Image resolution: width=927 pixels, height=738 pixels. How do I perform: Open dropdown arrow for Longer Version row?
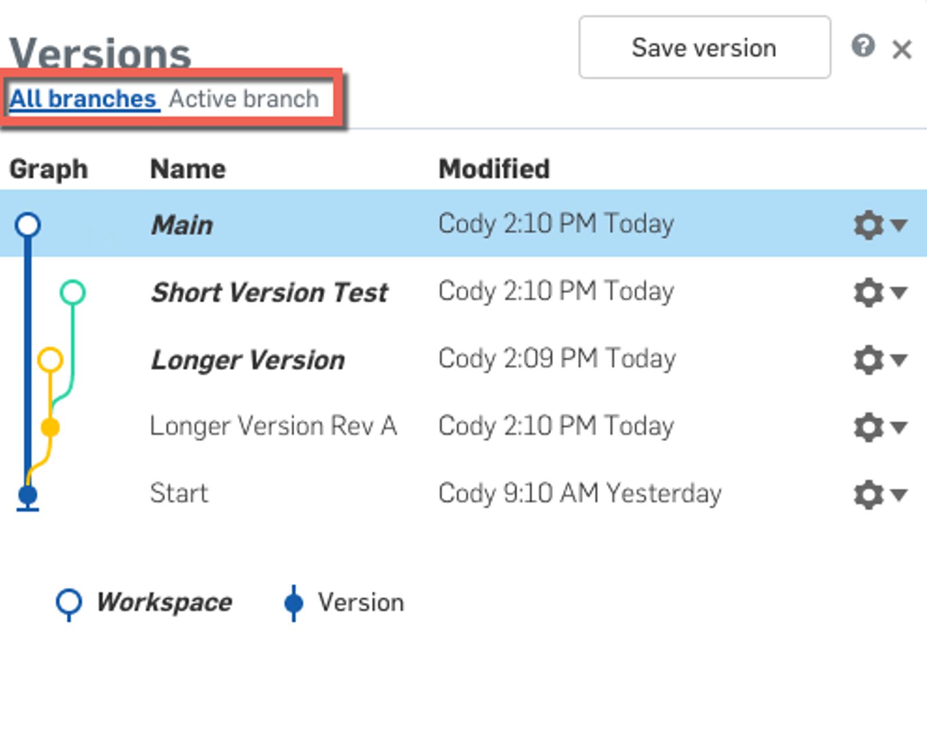point(900,360)
